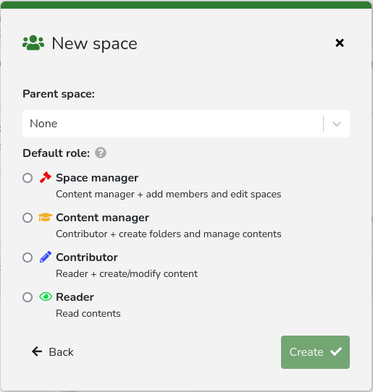Image resolution: width=373 pixels, height=392 pixels.
Task: Click the Reader role label text
Action: (75, 297)
